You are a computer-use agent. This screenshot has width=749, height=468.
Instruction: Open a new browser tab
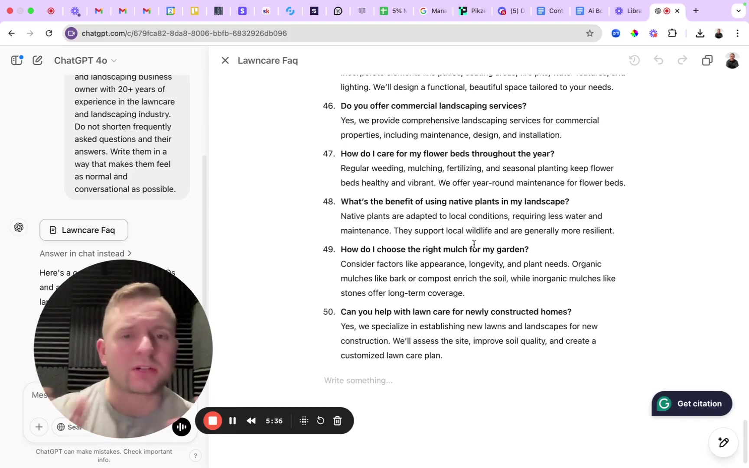(x=696, y=11)
